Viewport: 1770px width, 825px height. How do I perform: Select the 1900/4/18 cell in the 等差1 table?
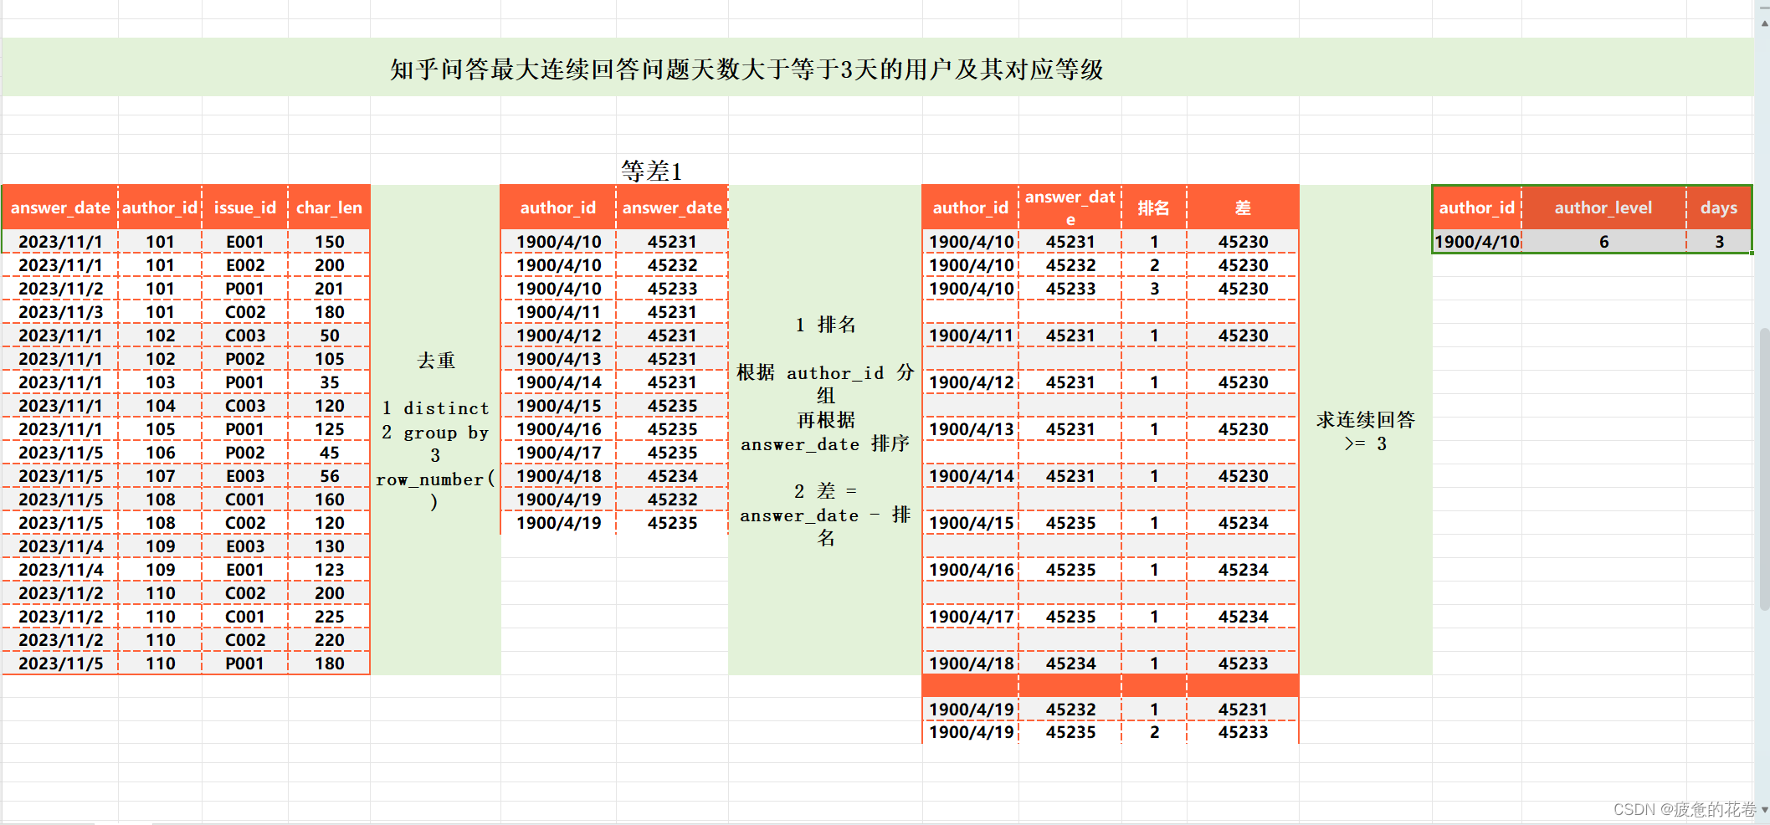tap(558, 476)
